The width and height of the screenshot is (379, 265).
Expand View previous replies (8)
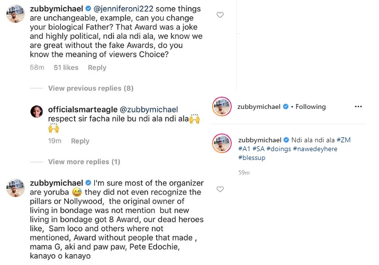coord(91,88)
